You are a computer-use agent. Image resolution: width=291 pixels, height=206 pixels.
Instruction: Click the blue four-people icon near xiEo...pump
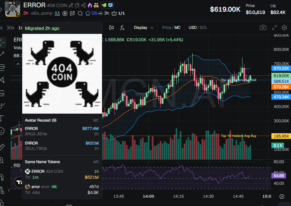57,13
